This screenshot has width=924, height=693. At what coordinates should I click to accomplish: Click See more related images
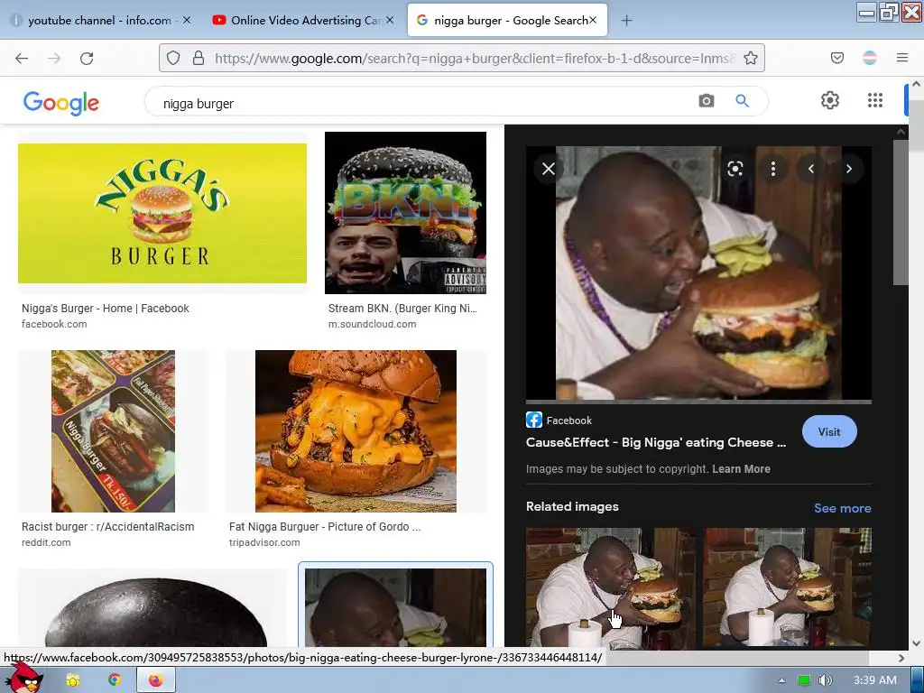[x=842, y=508]
